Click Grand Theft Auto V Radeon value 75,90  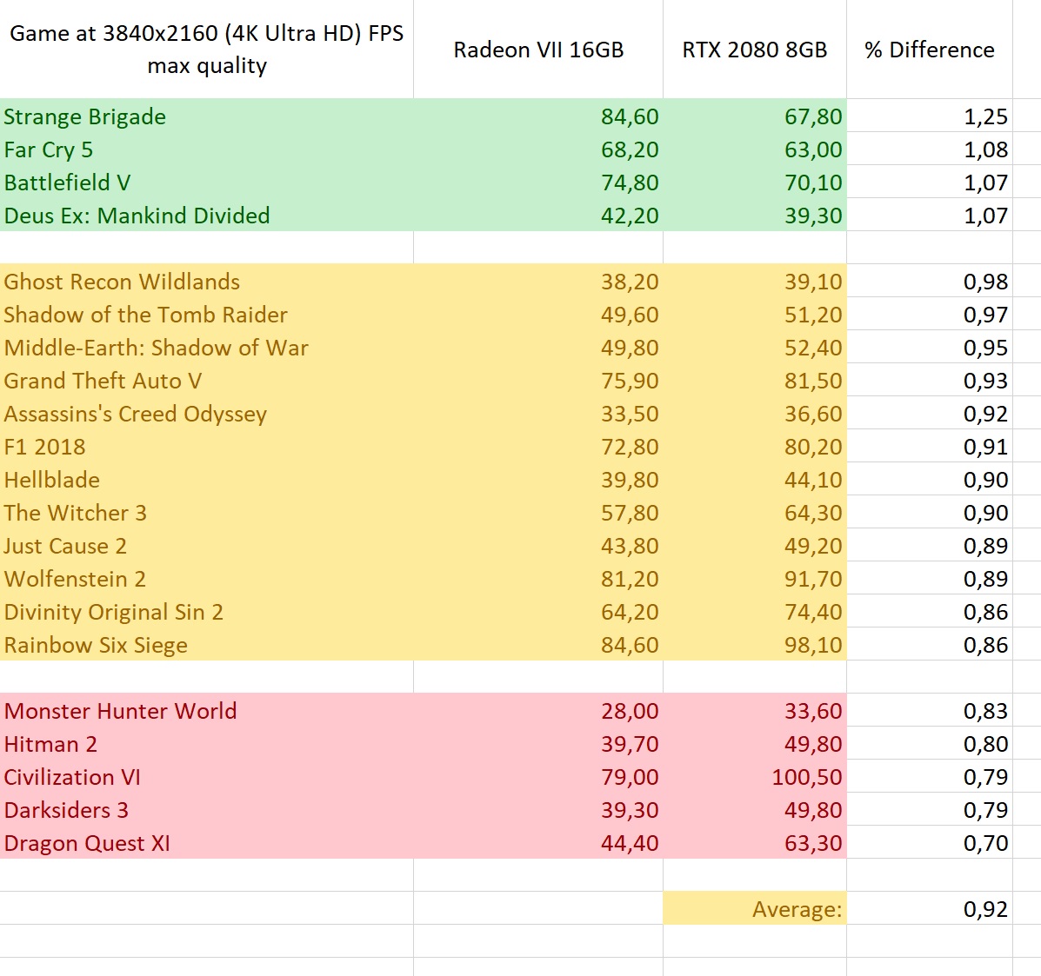tap(538, 380)
